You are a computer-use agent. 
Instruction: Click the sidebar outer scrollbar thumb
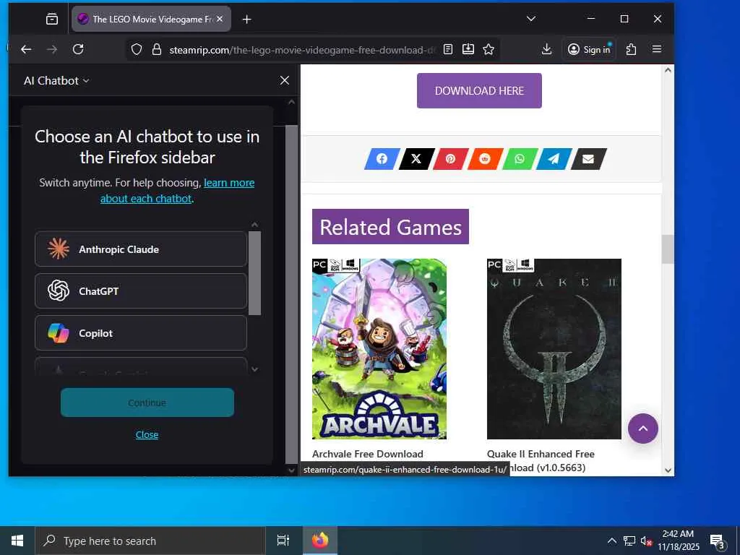click(292, 295)
